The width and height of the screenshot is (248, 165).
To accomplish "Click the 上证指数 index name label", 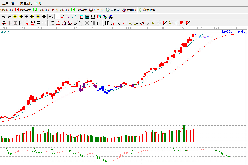I will pyautogui.click(x=240, y=32).
